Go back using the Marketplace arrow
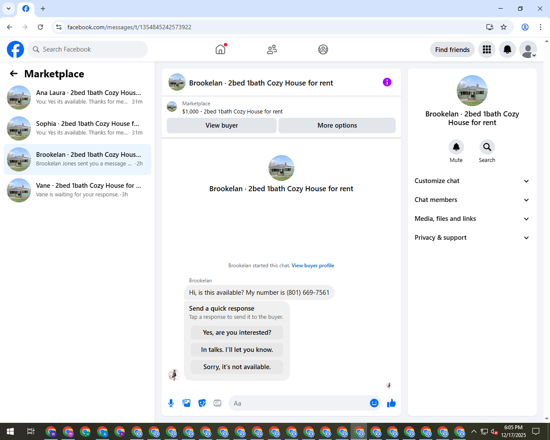This screenshot has height=440, width=550. coord(14,74)
